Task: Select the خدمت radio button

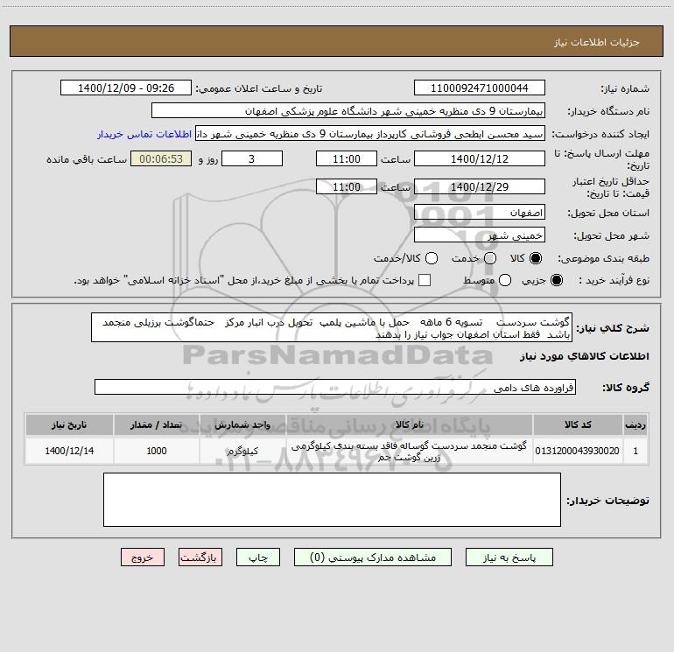Action: (x=490, y=258)
